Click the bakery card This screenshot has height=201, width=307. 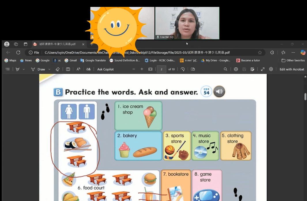[138, 146]
